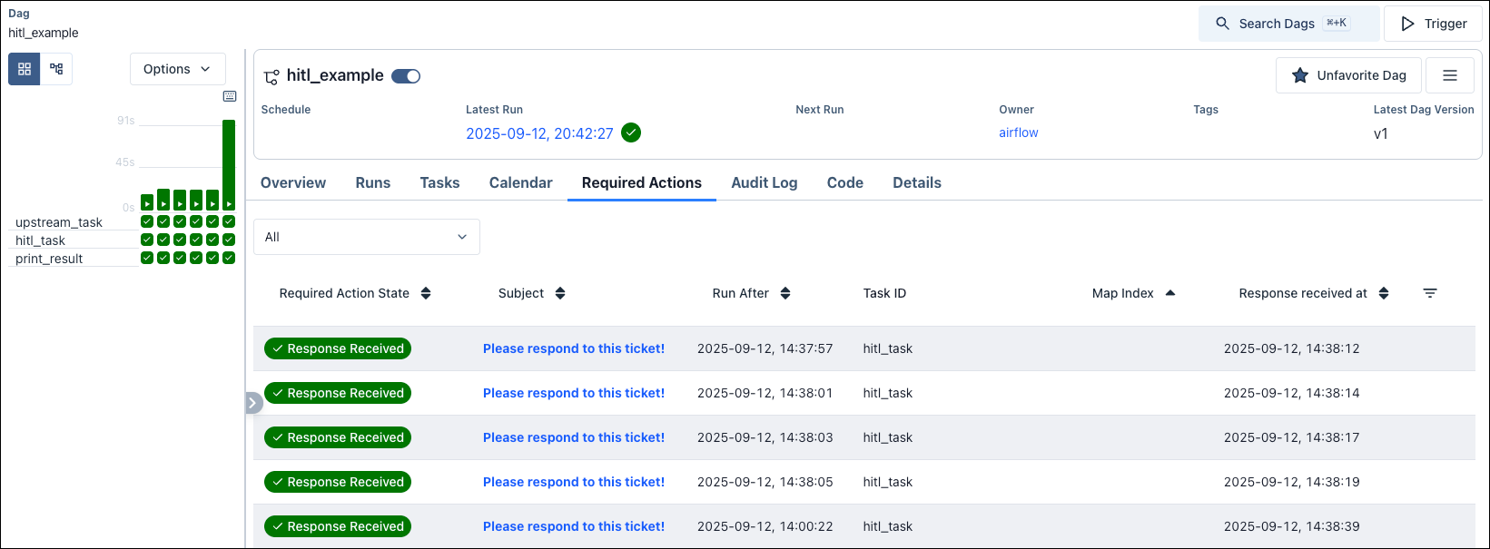
Task: Switch to the grid view icon
Action: click(x=25, y=69)
